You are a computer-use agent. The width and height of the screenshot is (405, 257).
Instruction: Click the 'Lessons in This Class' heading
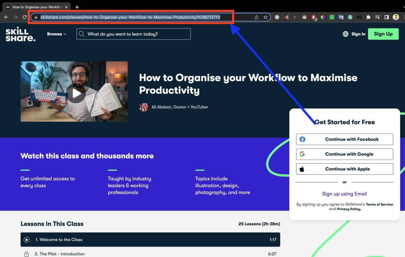click(52, 224)
